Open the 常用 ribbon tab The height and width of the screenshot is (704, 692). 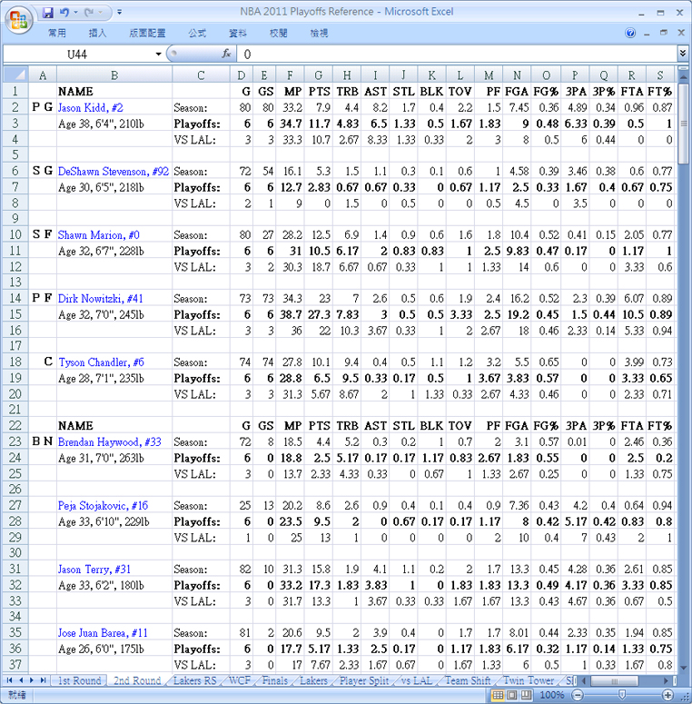pos(57,33)
